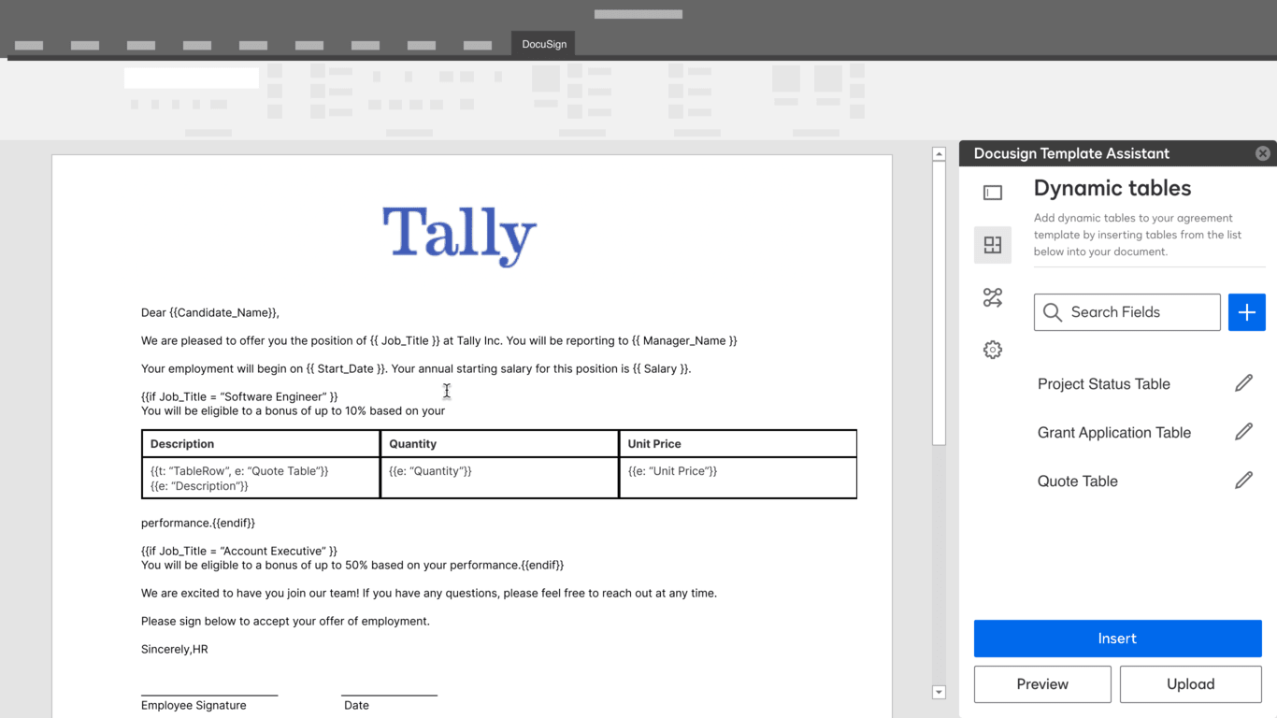Select the Dynamic tables sidebar icon
The height and width of the screenshot is (718, 1277).
[x=993, y=245]
